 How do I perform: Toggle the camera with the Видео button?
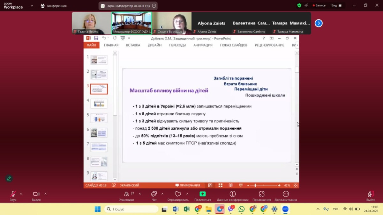pos(36,194)
